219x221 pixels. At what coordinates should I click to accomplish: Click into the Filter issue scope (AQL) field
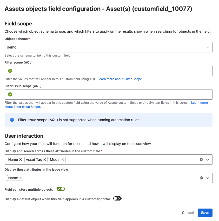[112, 94]
